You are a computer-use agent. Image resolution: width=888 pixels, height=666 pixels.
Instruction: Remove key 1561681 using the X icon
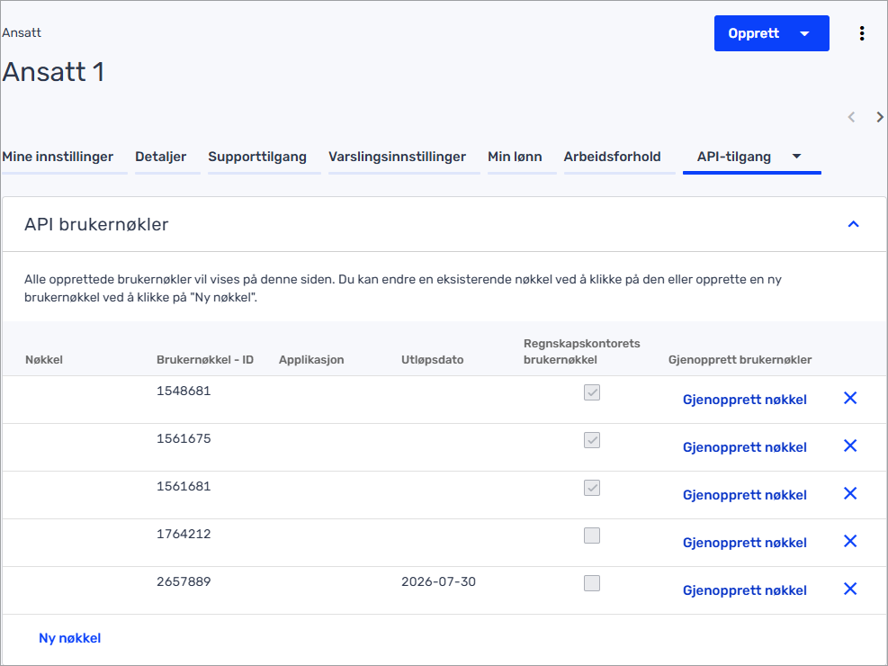pyautogui.click(x=849, y=493)
